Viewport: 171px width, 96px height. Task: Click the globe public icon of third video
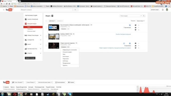click(130, 43)
